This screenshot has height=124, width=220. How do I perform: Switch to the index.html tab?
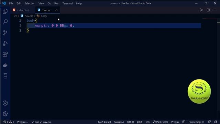(x=23, y=10)
